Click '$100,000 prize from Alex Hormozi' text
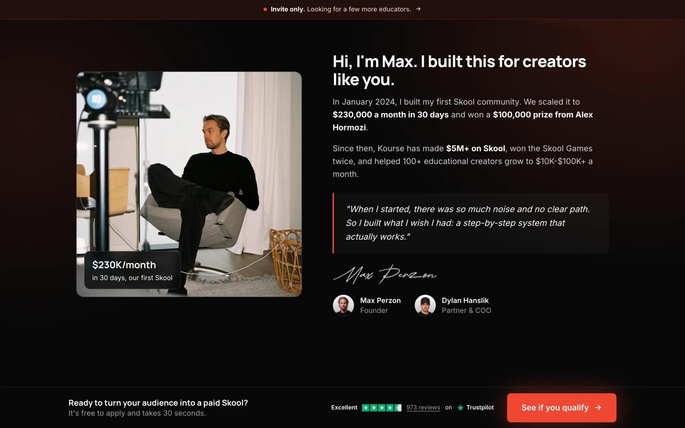This screenshot has width=685, height=428. [463, 121]
